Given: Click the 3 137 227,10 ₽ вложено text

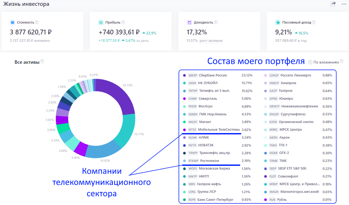Looking at the screenshot, I should tap(30, 41).
